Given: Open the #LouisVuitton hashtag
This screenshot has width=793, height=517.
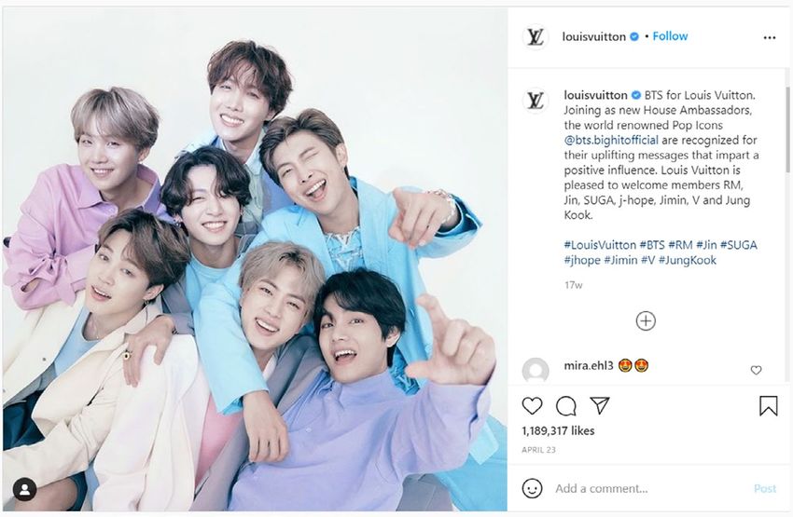Looking at the screenshot, I should point(600,245).
